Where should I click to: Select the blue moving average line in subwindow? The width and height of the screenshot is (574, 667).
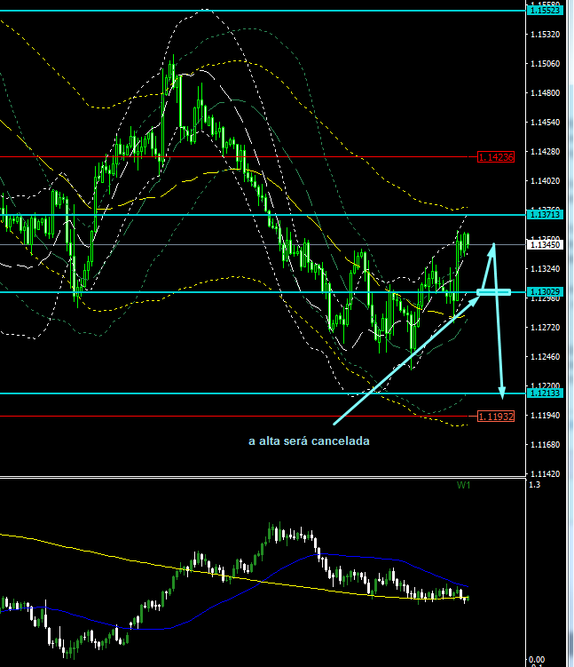click(x=266, y=576)
